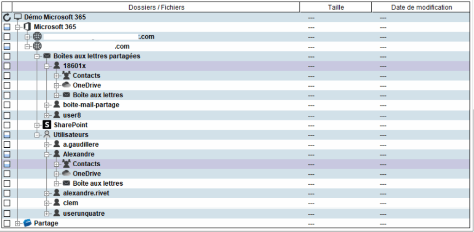The image size is (474, 232).
Task: Click the user icon next to boite-mail-partage
Action: 56,104
